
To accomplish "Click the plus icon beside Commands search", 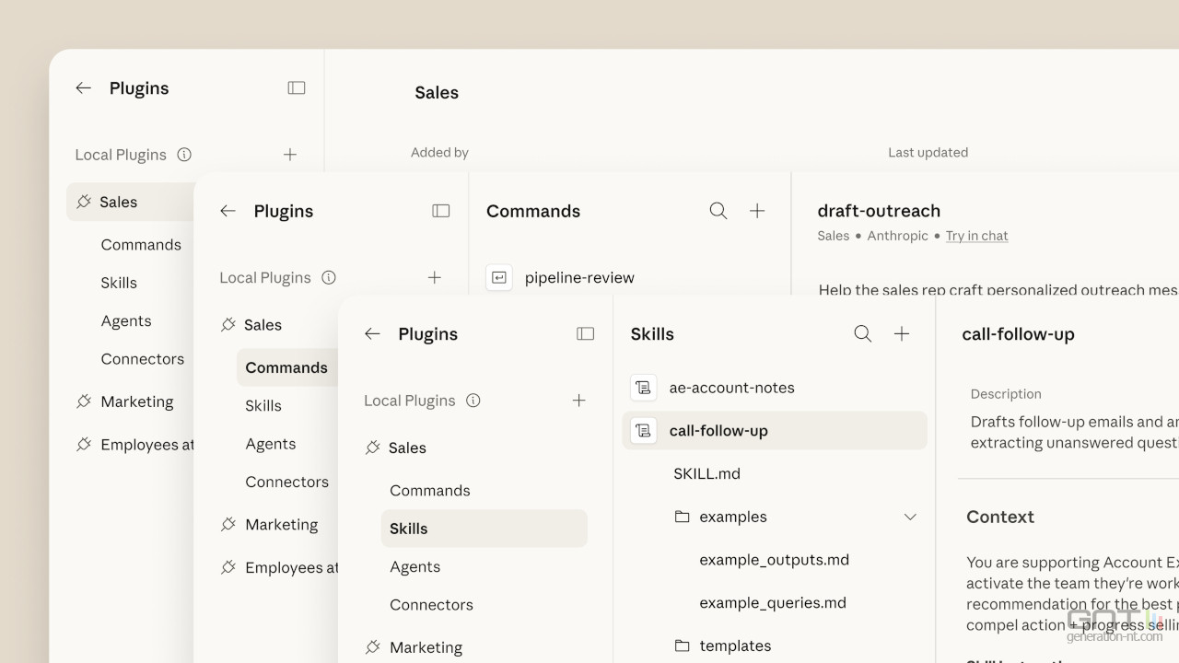I will [757, 211].
